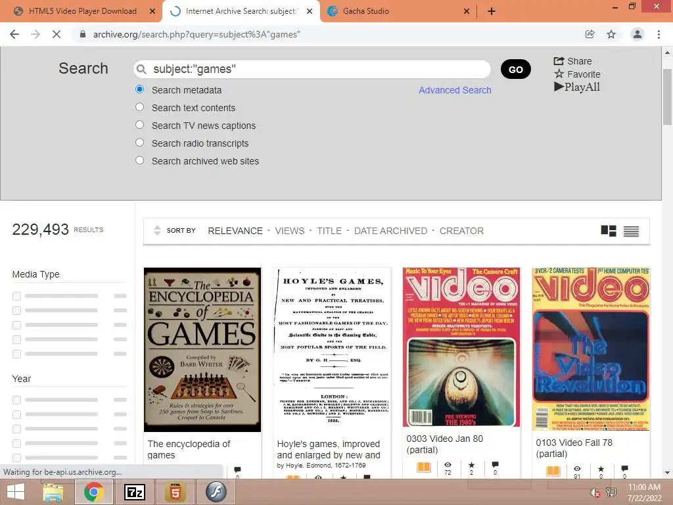The width and height of the screenshot is (673, 505).
Task: Open the Chrome profile avatar
Action: [x=638, y=34]
